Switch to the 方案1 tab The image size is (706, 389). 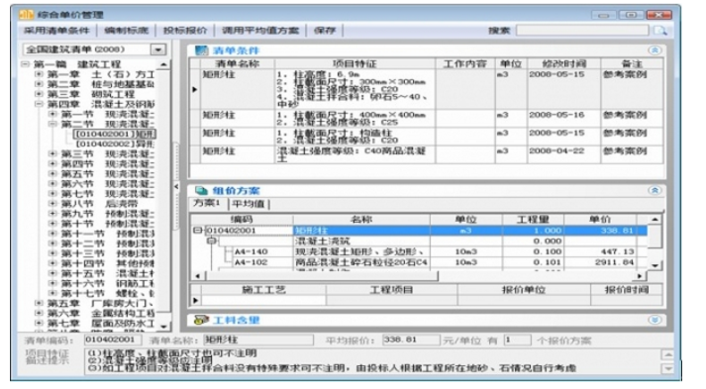(x=207, y=204)
